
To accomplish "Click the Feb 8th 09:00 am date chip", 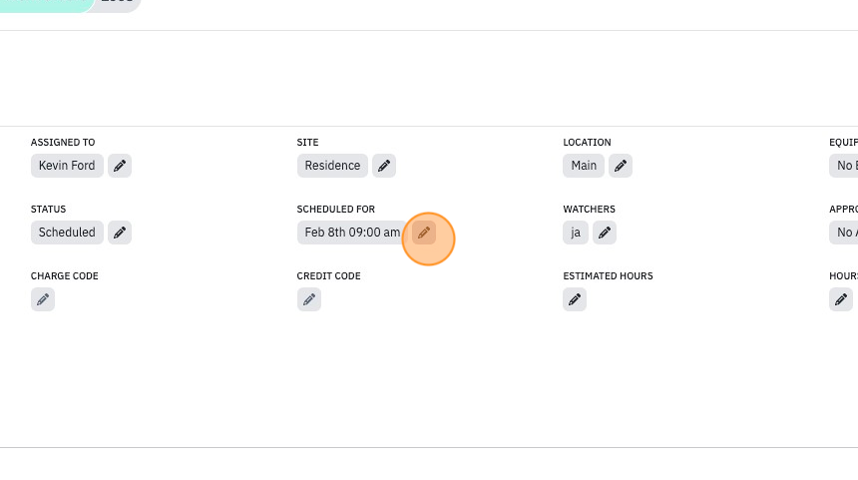I will 352,233.
